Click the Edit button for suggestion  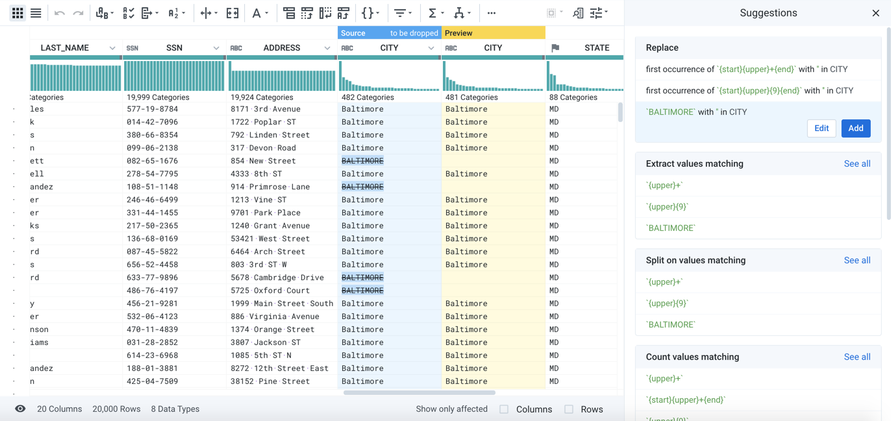(x=822, y=128)
